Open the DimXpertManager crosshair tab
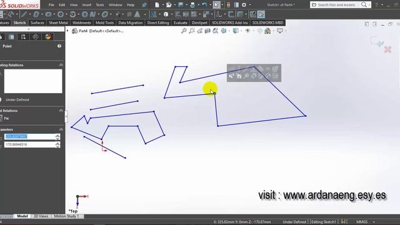 tap(36, 37)
